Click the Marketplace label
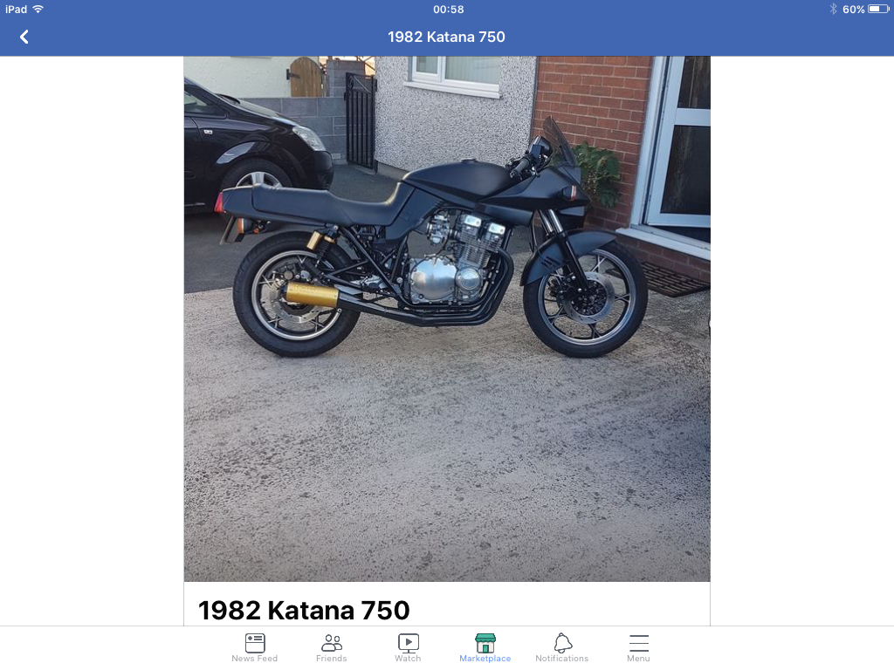 click(x=485, y=659)
